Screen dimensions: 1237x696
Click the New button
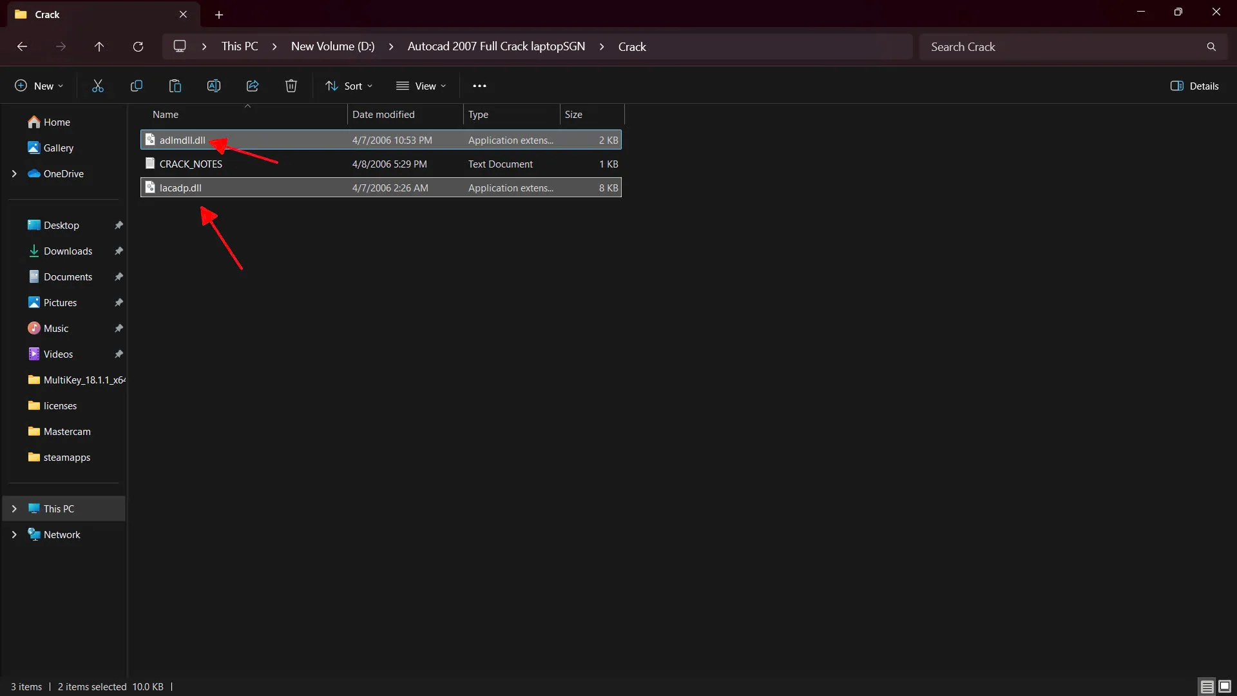tap(39, 86)
